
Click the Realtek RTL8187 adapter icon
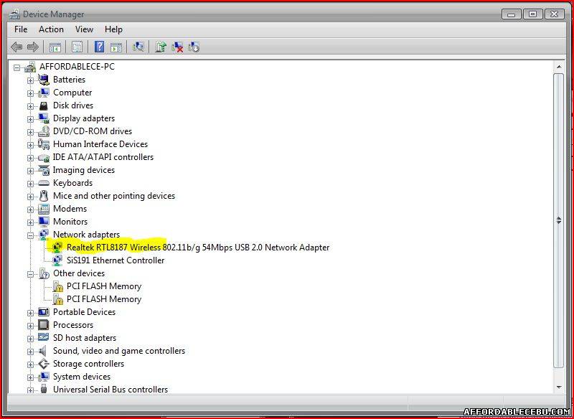[57, 248]
